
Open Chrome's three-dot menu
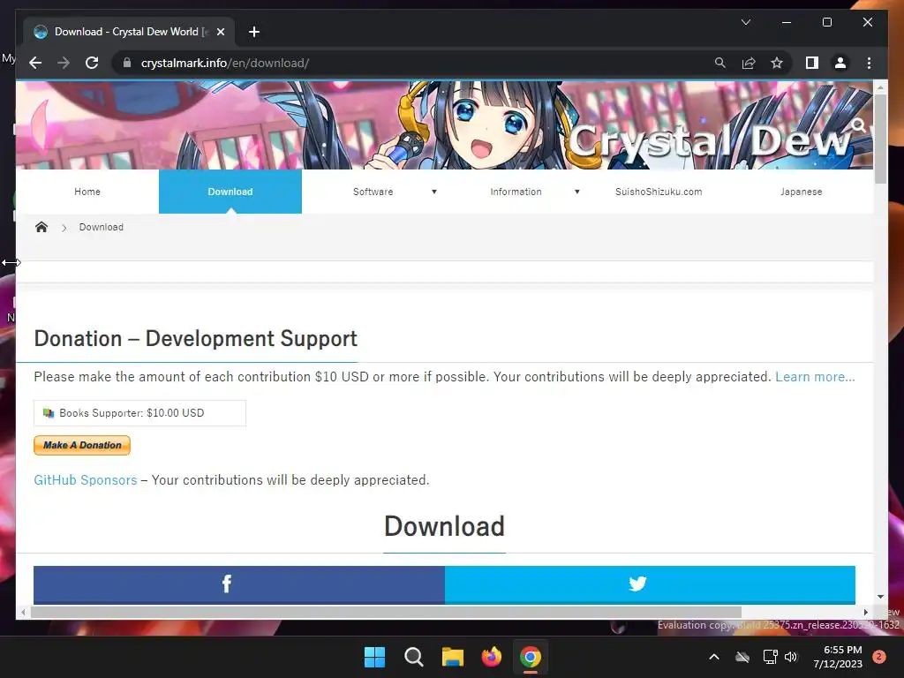869,63
